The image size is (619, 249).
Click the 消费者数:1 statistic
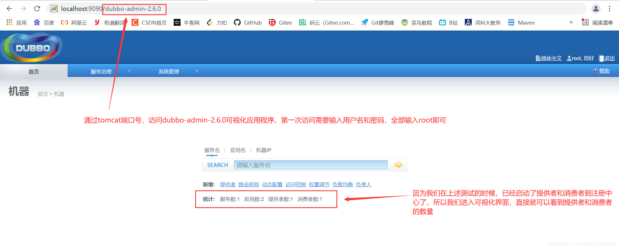(309, 199)
